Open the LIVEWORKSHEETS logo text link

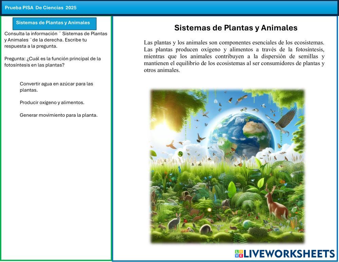tap(289, 254)
